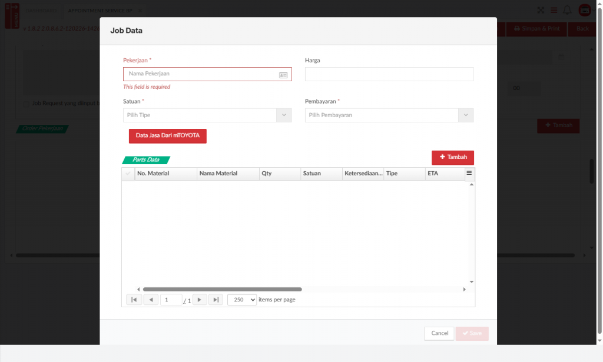Switch to the DASHBOARD tab
This screenshot has width=603, height=362.
pyautogui.click(x=40, y=11)
